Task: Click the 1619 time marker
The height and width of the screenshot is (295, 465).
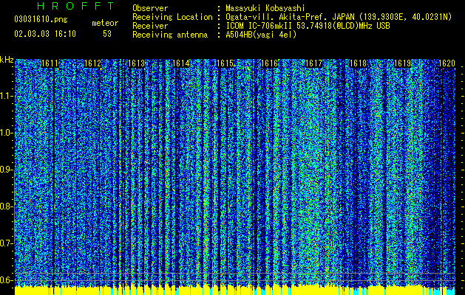Action: [402, 63]
